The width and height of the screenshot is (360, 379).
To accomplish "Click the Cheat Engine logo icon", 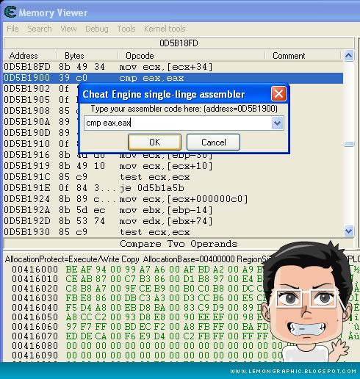I will point(10,12).
